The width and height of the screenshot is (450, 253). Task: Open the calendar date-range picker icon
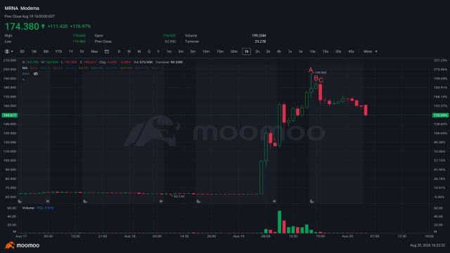[x=106, y=51]
